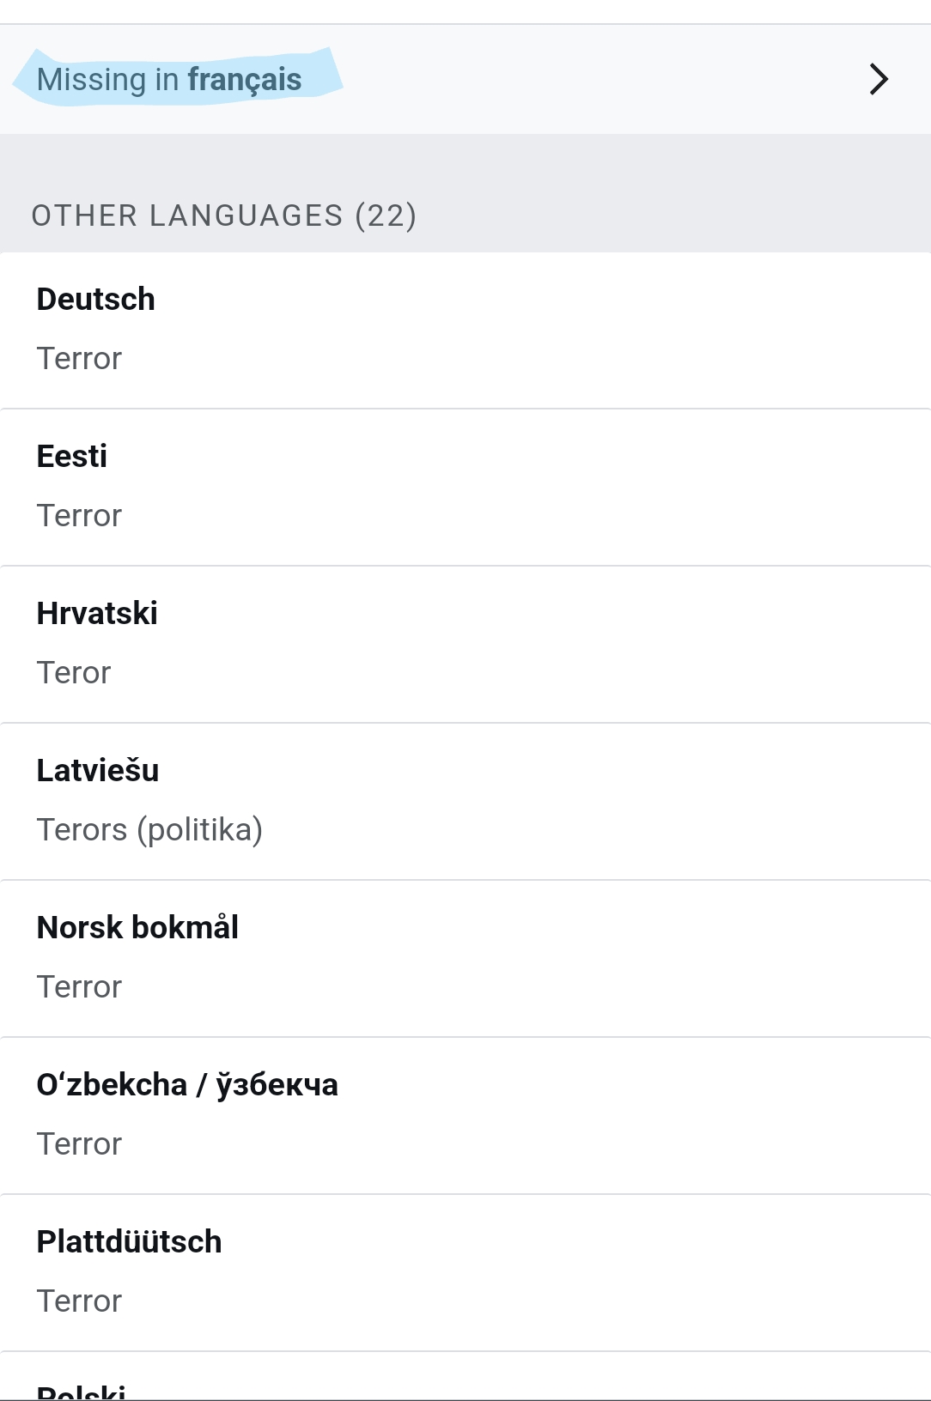Choose the Plattdüütsch language entry
Viewport: 931px width, 1401px height.
pyautogui.click(x=129, y=1242)
